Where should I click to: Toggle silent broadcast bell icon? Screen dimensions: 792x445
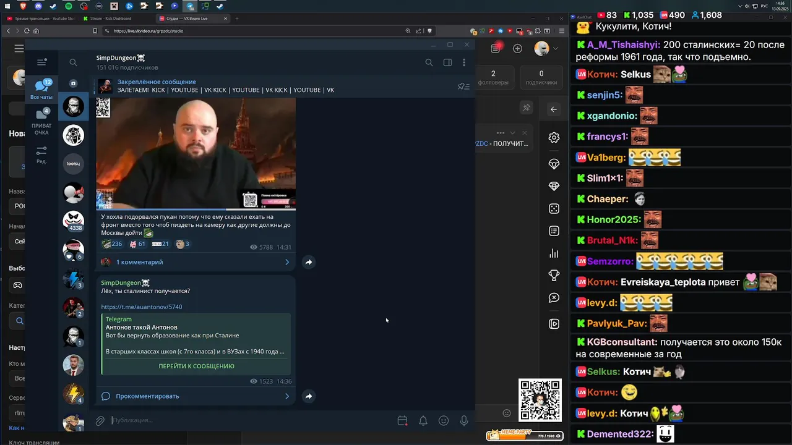click(423, 421)
